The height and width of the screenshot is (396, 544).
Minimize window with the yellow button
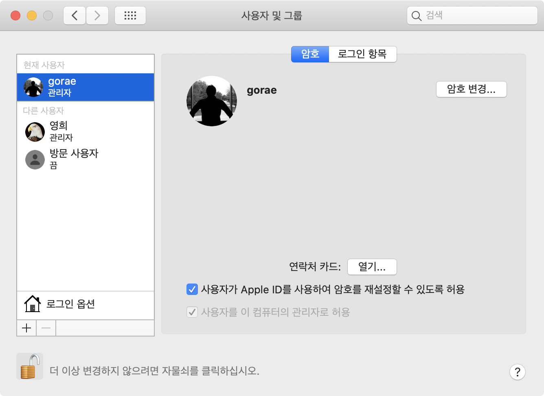pos(32,15)
